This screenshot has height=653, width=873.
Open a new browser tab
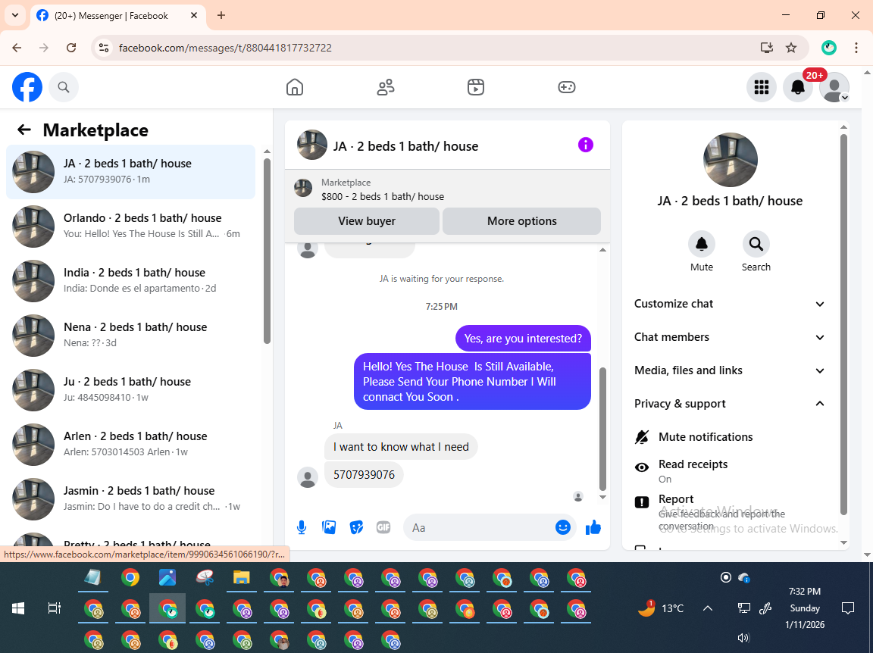pyautogui.click(x=221, y=16)
